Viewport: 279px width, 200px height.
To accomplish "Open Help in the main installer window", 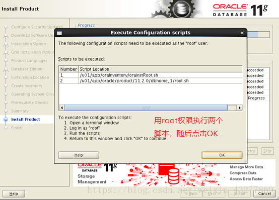I will click(x=14, y=193).
